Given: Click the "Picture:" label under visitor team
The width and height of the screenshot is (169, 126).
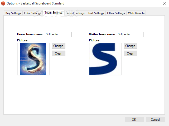Looking at the screenshot, I should [95, 40].
